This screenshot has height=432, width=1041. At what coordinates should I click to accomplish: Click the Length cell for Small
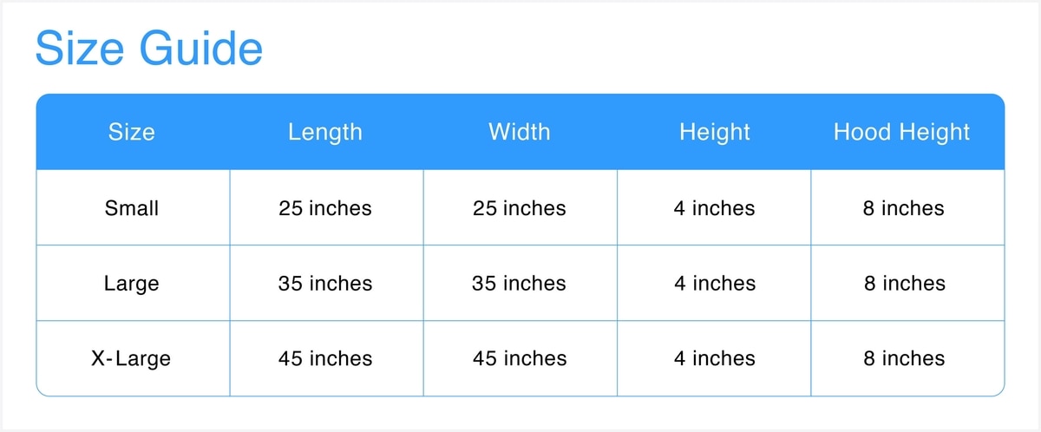(x=325, y=208)
